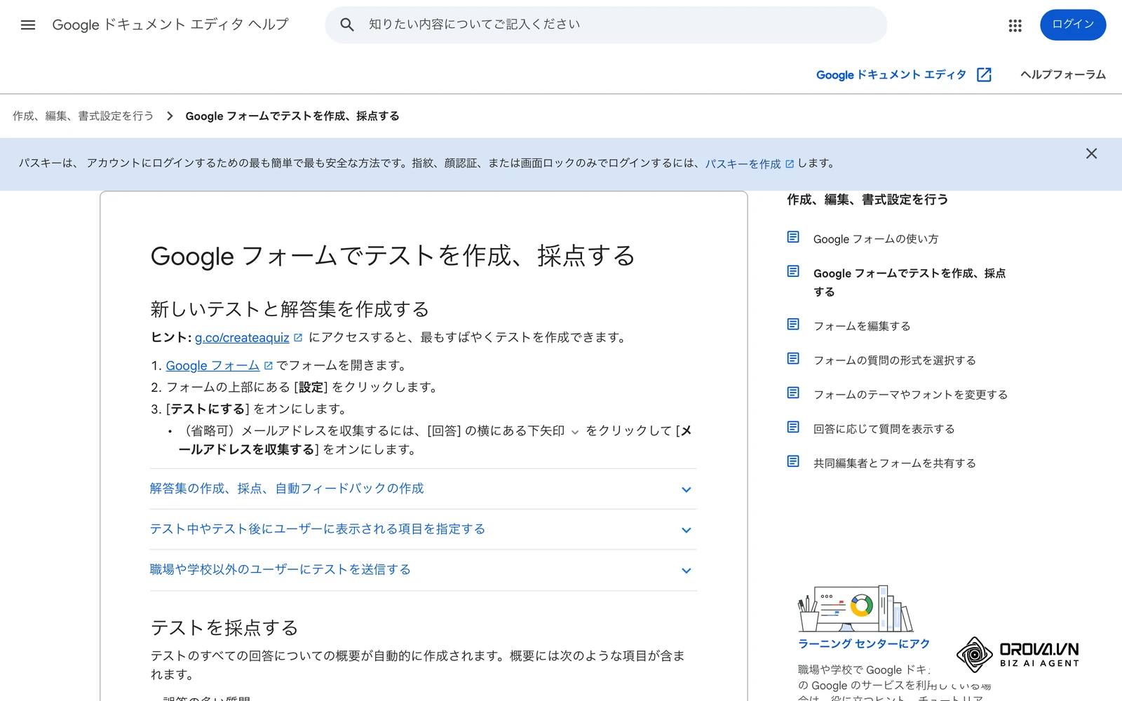Click the Learning Center illustration

[856, 609]
